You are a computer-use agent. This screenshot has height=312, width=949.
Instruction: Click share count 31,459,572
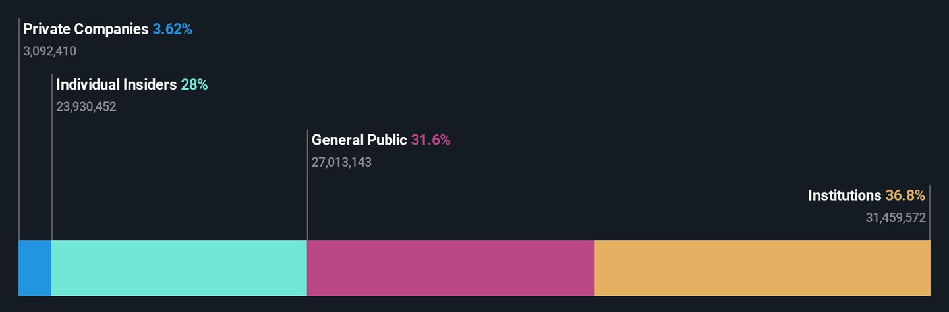[896, 217]
